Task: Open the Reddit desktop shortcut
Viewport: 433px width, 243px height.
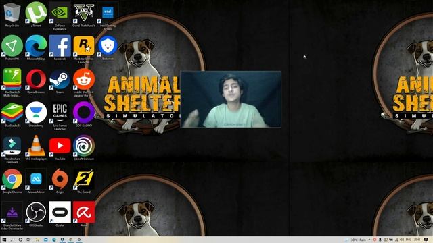Action: 84,82
